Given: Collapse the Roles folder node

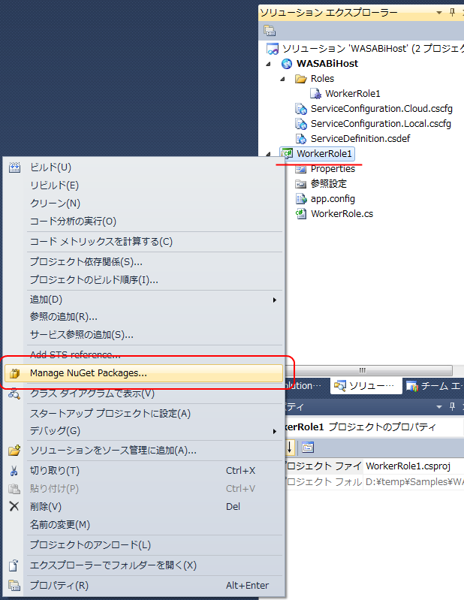Looking at the screenshot, I should 283,79.
